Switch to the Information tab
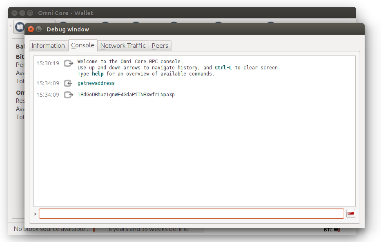This screenshot has height=242, width=381. pos(48,46)
